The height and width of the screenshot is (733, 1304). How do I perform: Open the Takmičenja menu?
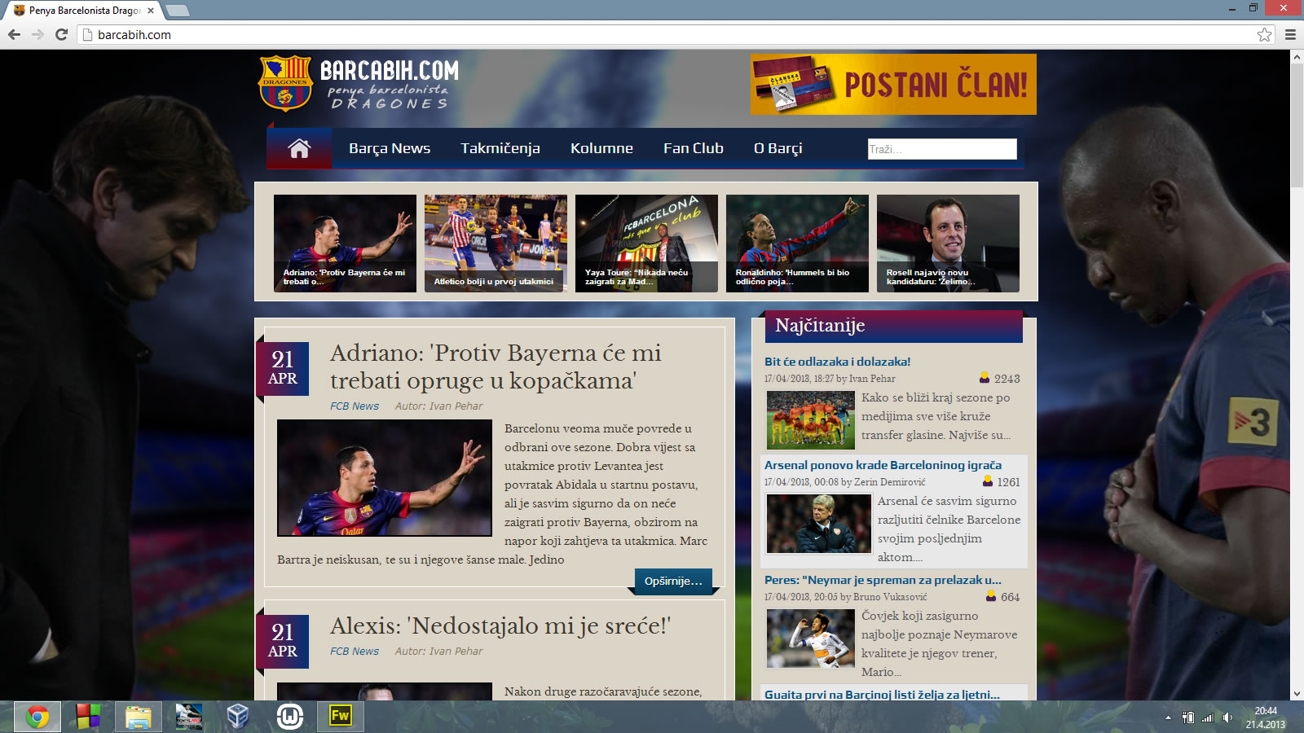500,148
